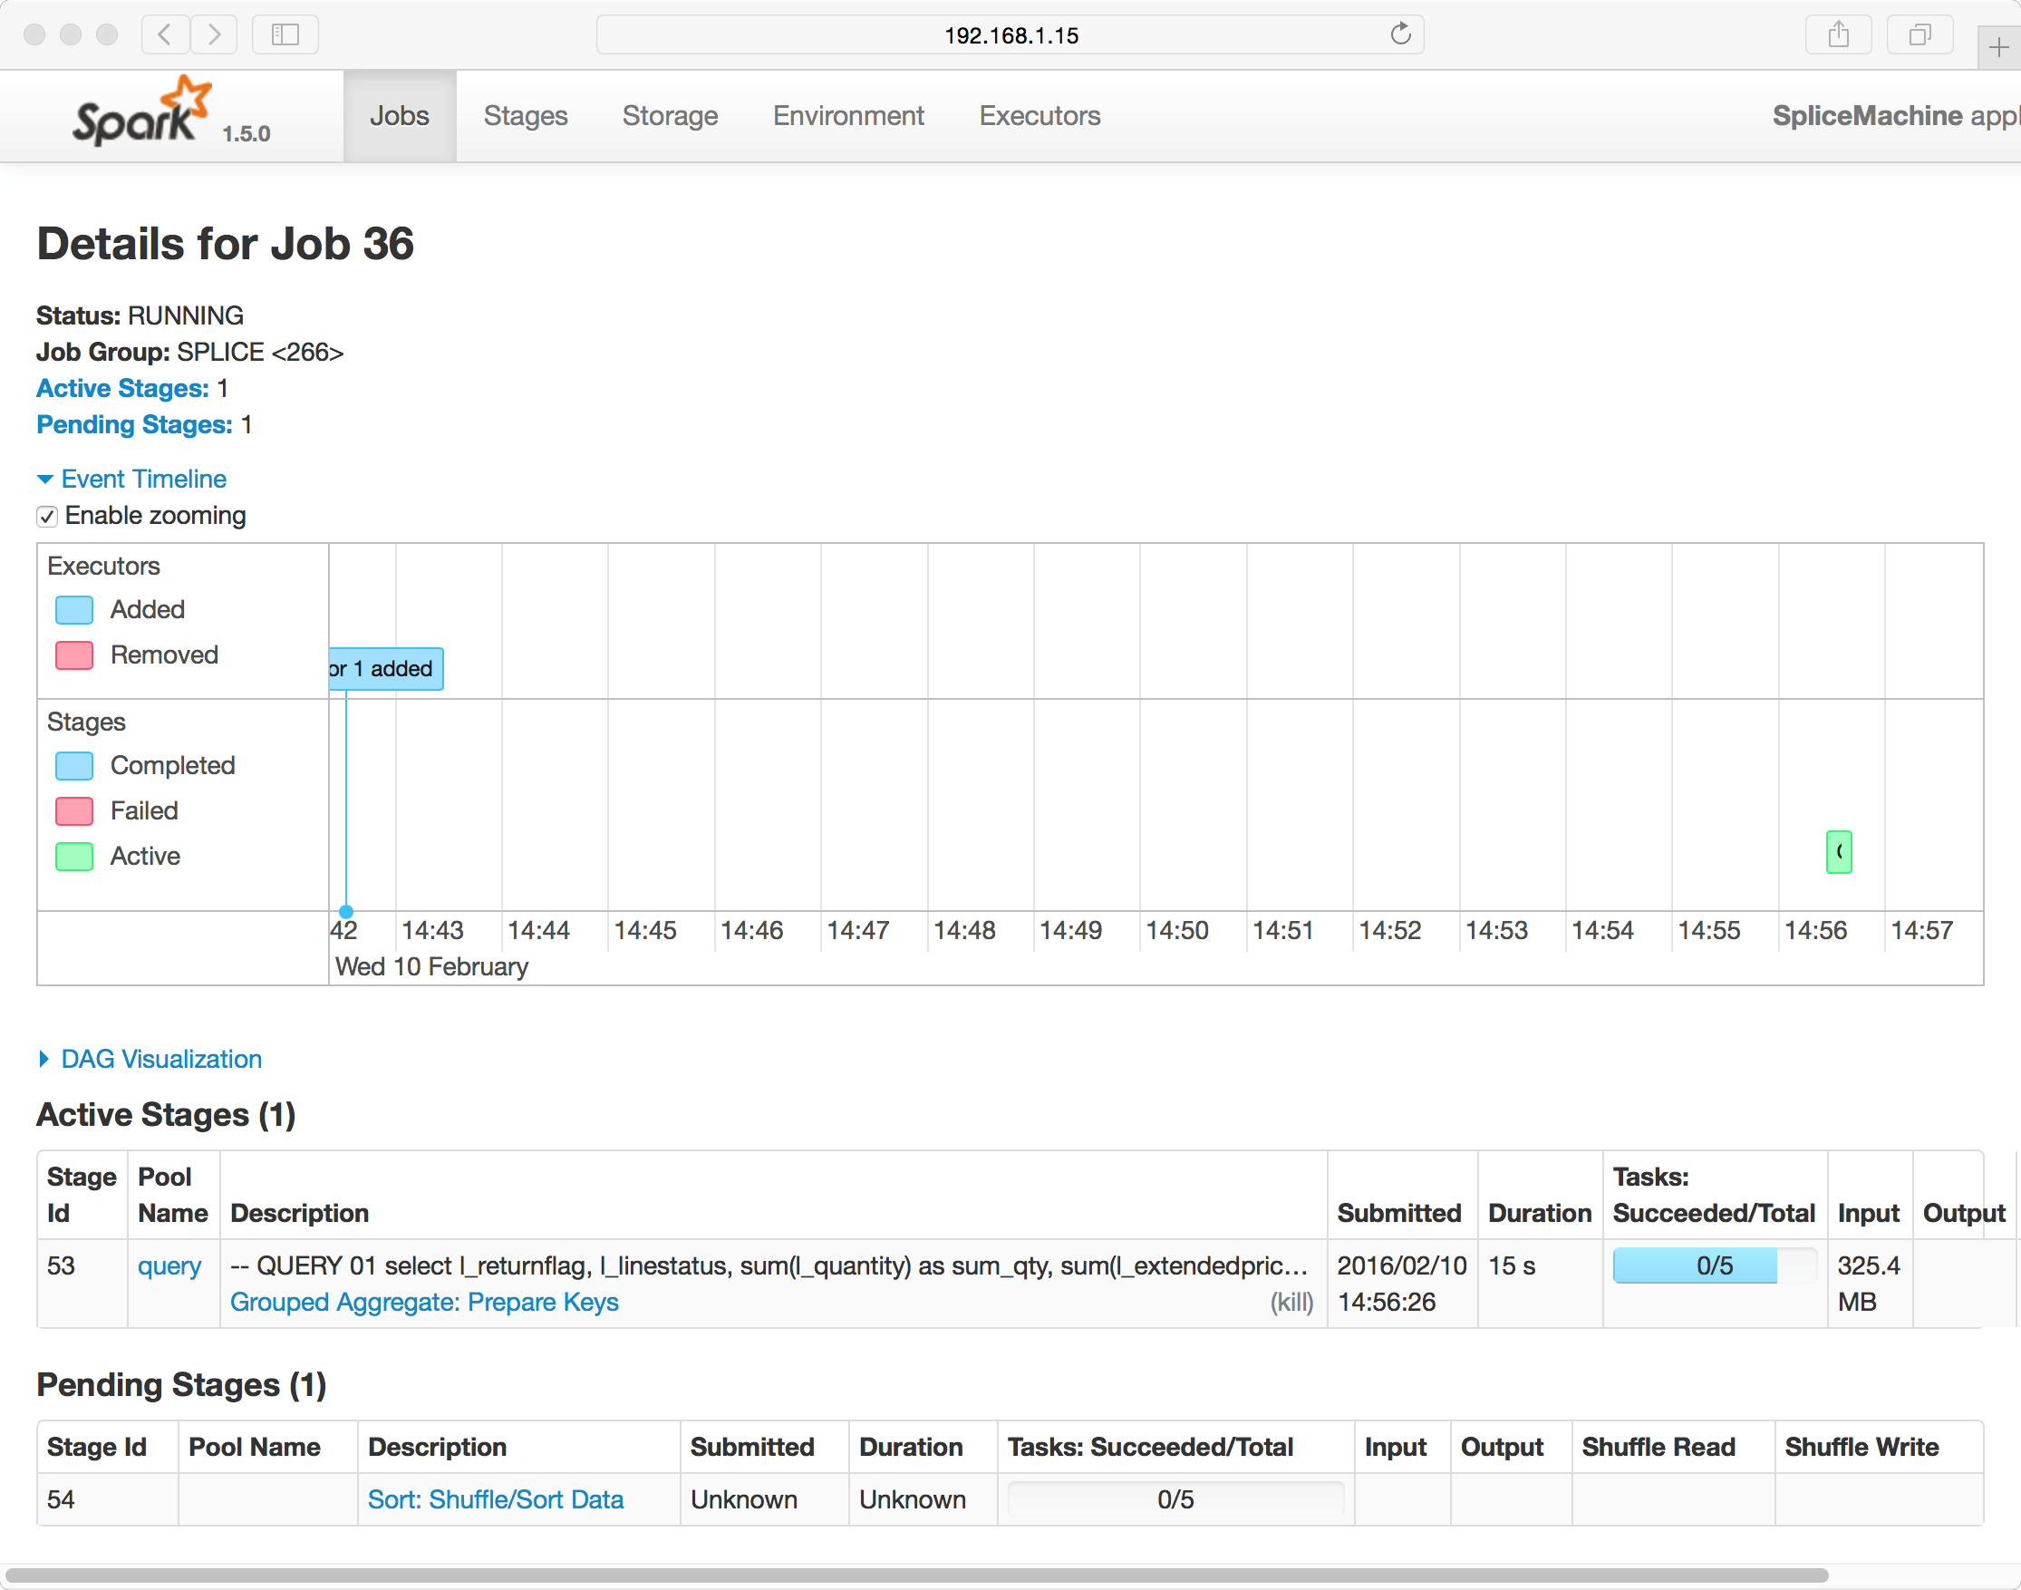Click the 0/5 progress bar for stage 53

click(1714, 1266)
